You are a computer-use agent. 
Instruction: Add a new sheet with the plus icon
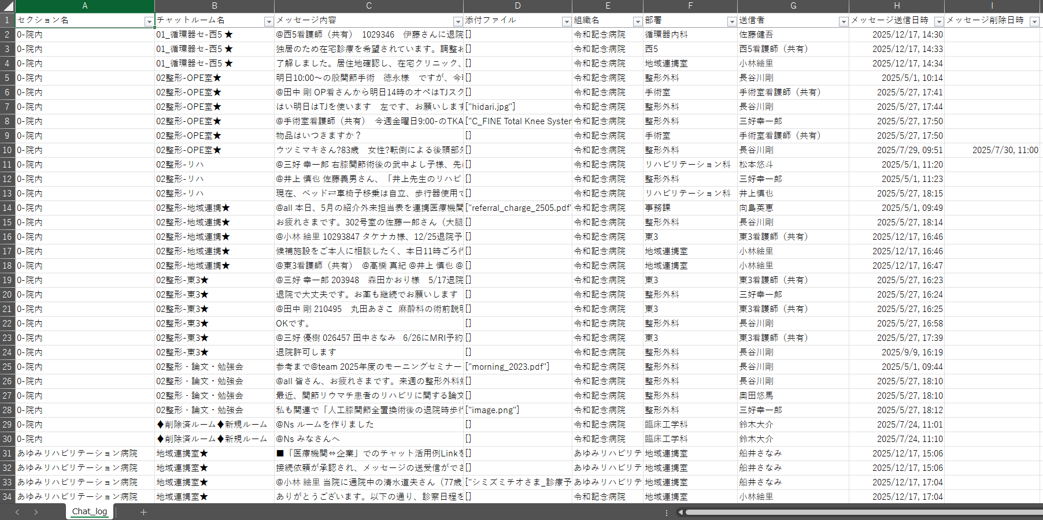(143, 512)
